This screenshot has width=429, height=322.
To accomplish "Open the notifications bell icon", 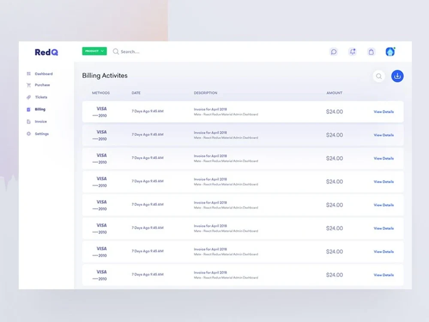I will pyautogui.click(x=352, y=52).
